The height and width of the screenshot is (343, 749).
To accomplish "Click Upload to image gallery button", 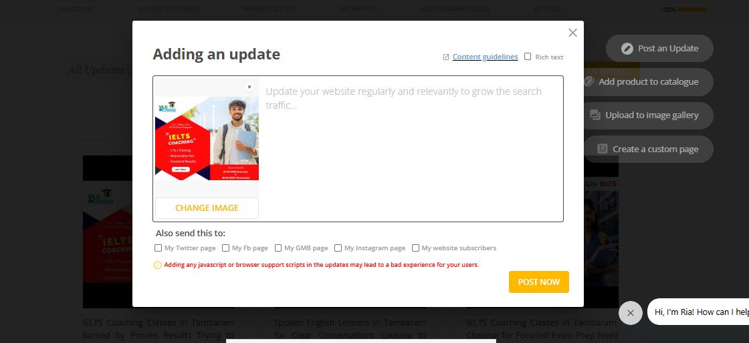I will click(x=647, y=115).
